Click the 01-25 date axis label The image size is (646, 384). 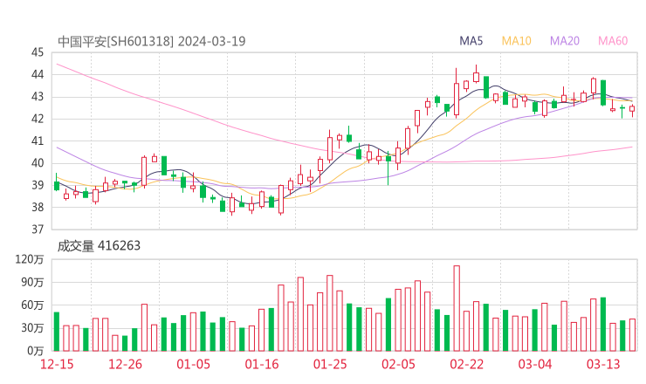[330, 364]
